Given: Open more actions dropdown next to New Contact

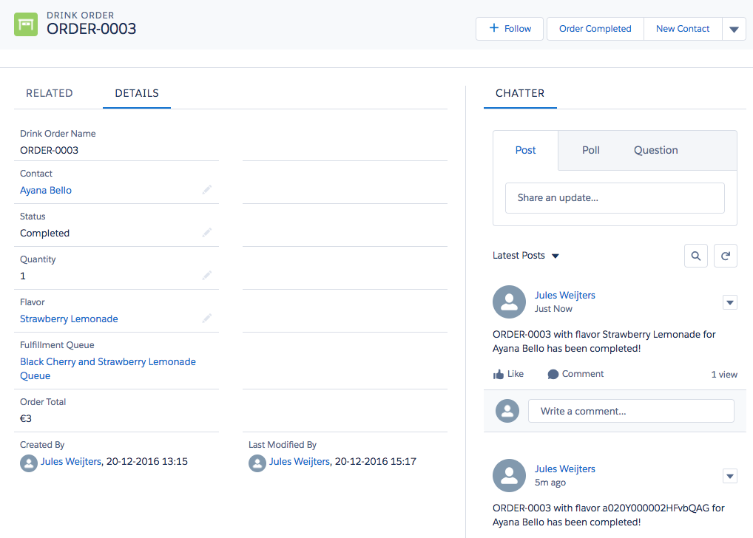Looking at the screenshot, I should pyautogui.click(x=734, y=30).
